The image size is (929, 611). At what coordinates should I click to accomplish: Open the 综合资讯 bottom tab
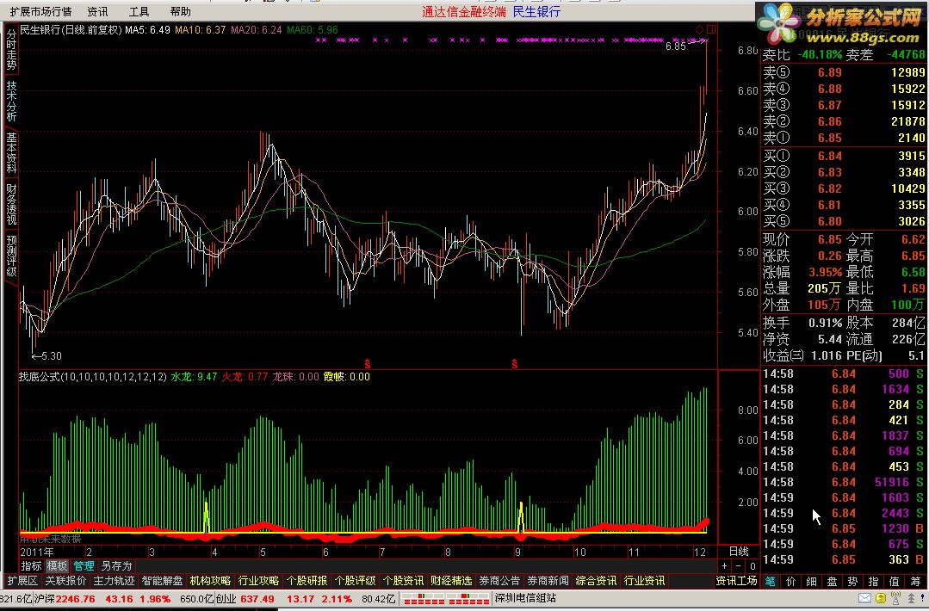tap(596, 581)
